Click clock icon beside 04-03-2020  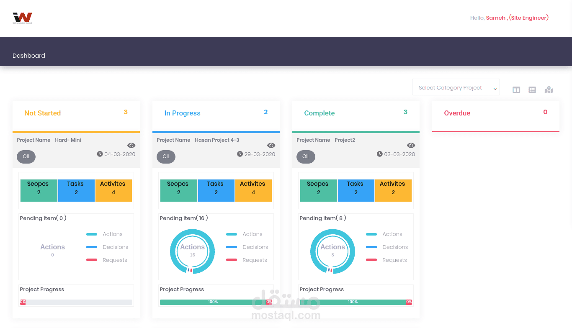[100, 154]
